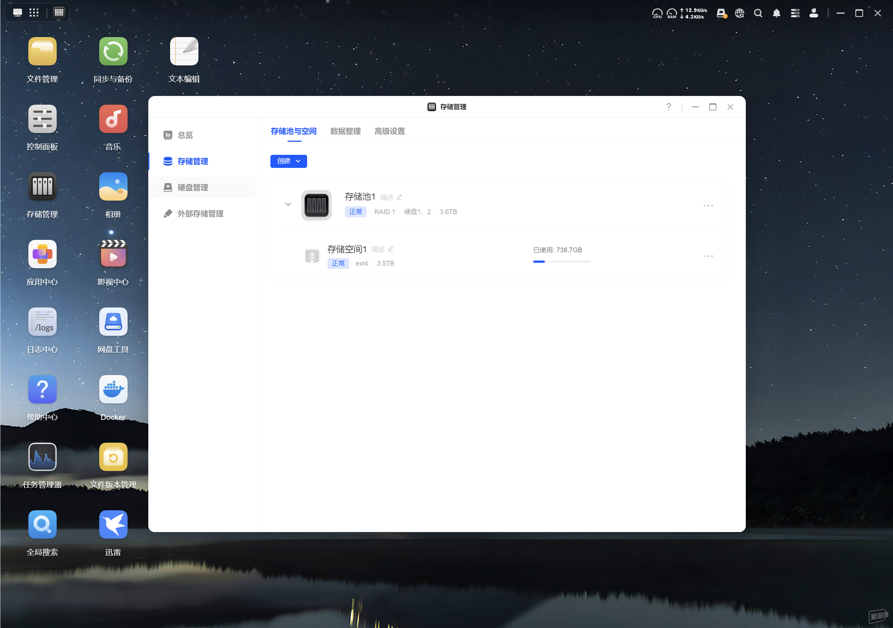Launch the 音乐 app
Image resolution: width=893 pixels, height=628 pixels.
click(113, 119)
